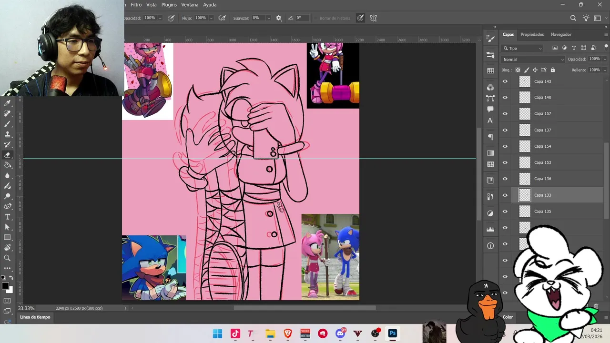Select the Spot Healing Brush tool
Screen dimensions: 610x343
point(8,113)
